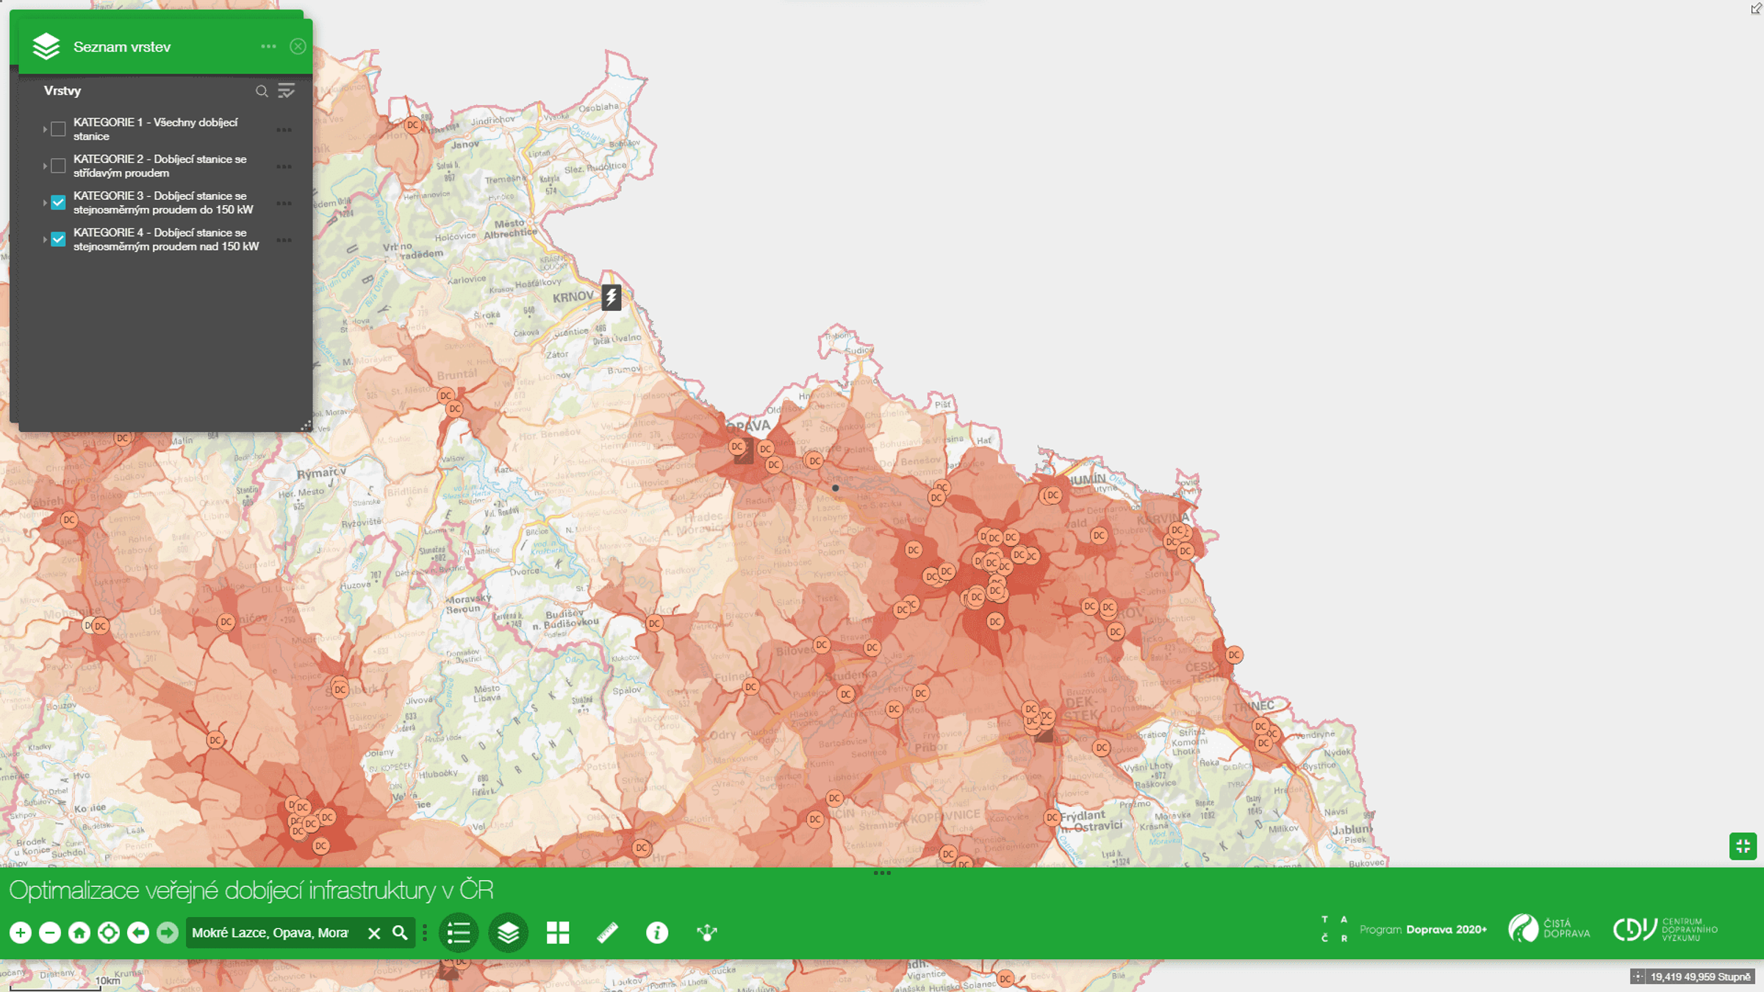Enable the KATEGORIE 1 layer checkbox
Image resolution: width=1764 pixels, height=992 pixels.
(58, 129)
